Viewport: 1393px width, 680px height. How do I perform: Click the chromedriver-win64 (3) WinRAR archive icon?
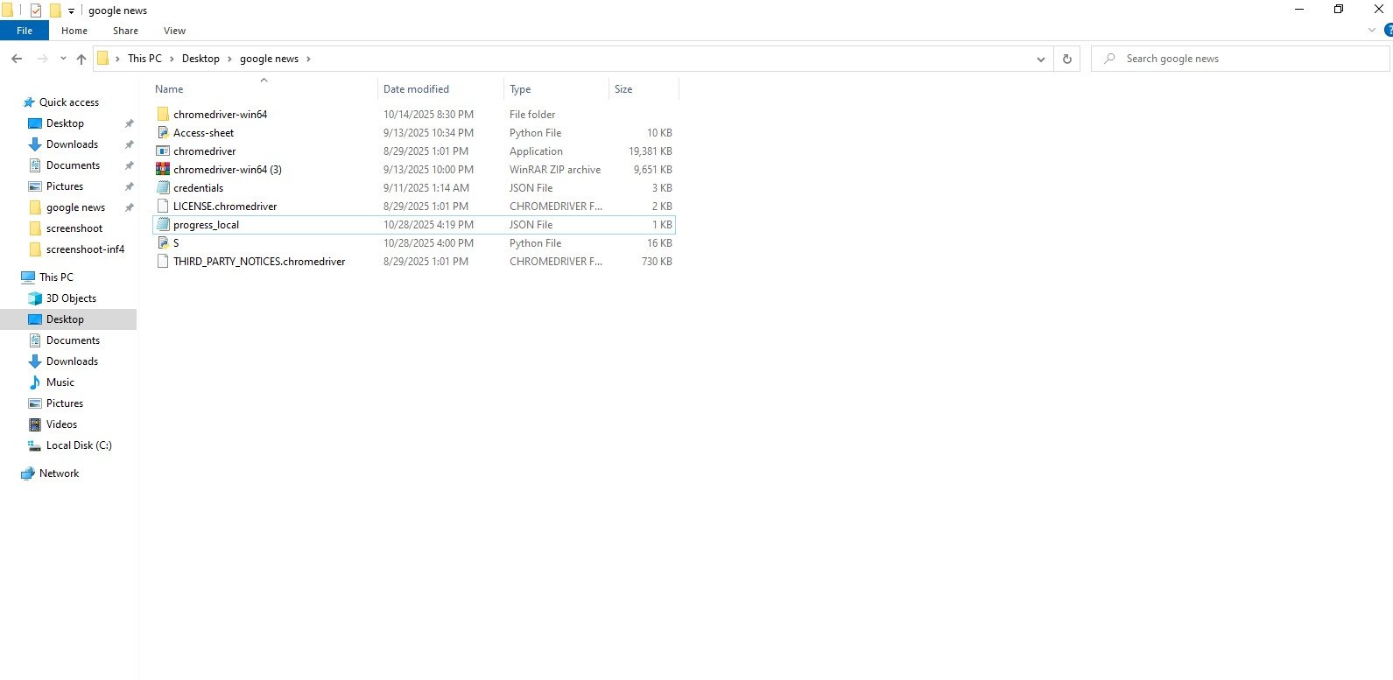(x=163, y=170)
